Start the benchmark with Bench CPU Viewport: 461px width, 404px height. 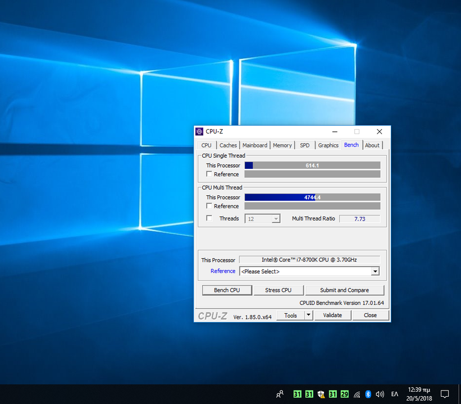(x=227, y=290)
